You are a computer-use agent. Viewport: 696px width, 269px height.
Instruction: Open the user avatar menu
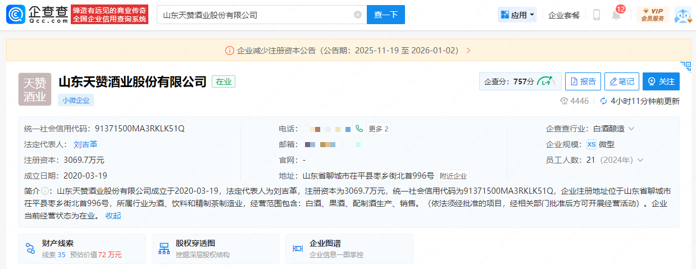(682, 15)
